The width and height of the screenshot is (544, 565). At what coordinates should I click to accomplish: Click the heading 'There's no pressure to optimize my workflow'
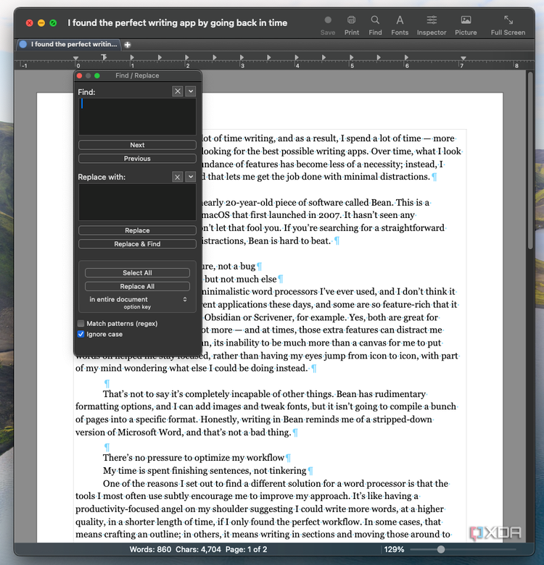pos(194,458)
